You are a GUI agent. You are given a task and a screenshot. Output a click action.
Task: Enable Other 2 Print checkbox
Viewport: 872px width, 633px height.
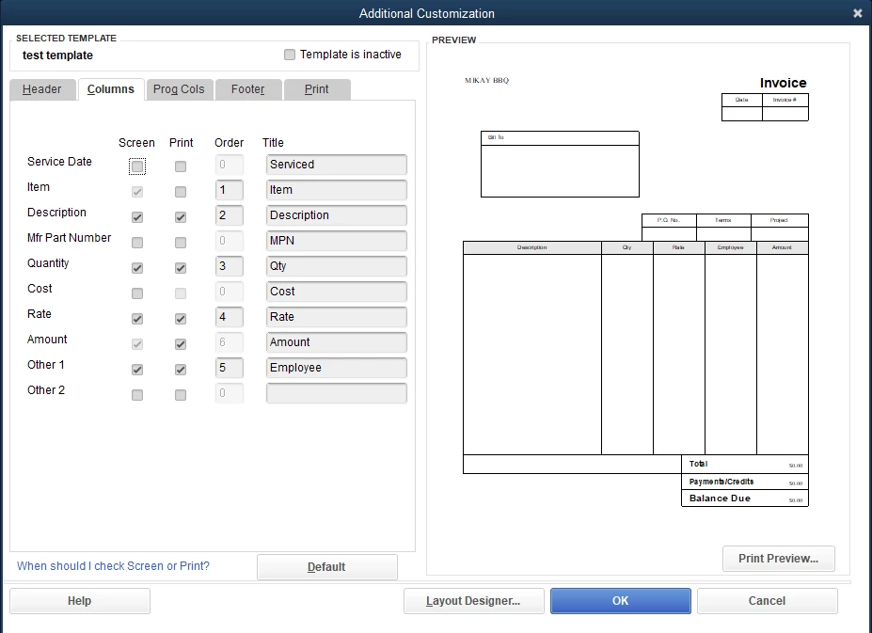tap(181, 395)
